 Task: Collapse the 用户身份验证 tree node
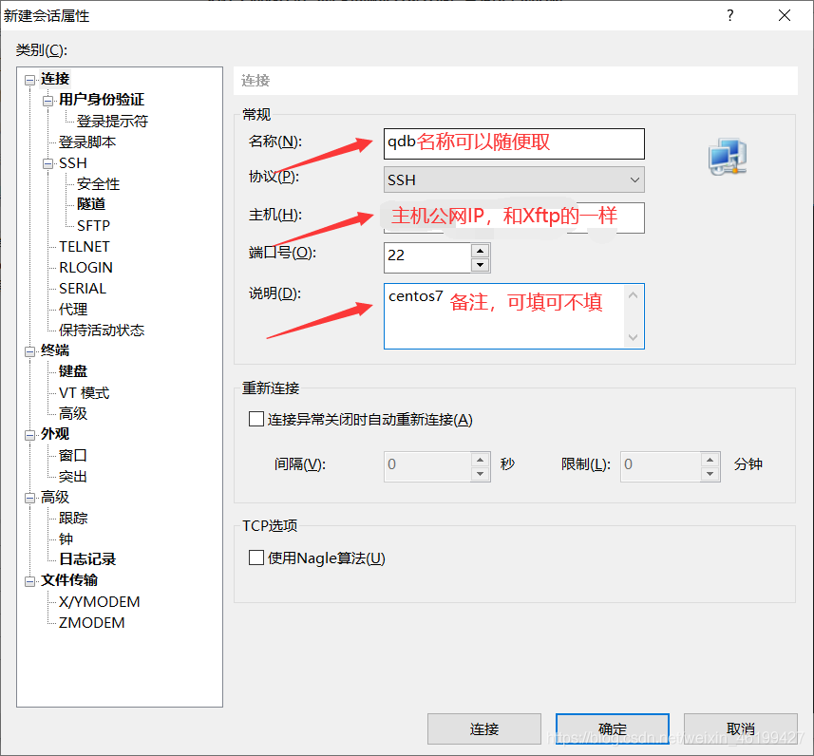tap(47, 101)
